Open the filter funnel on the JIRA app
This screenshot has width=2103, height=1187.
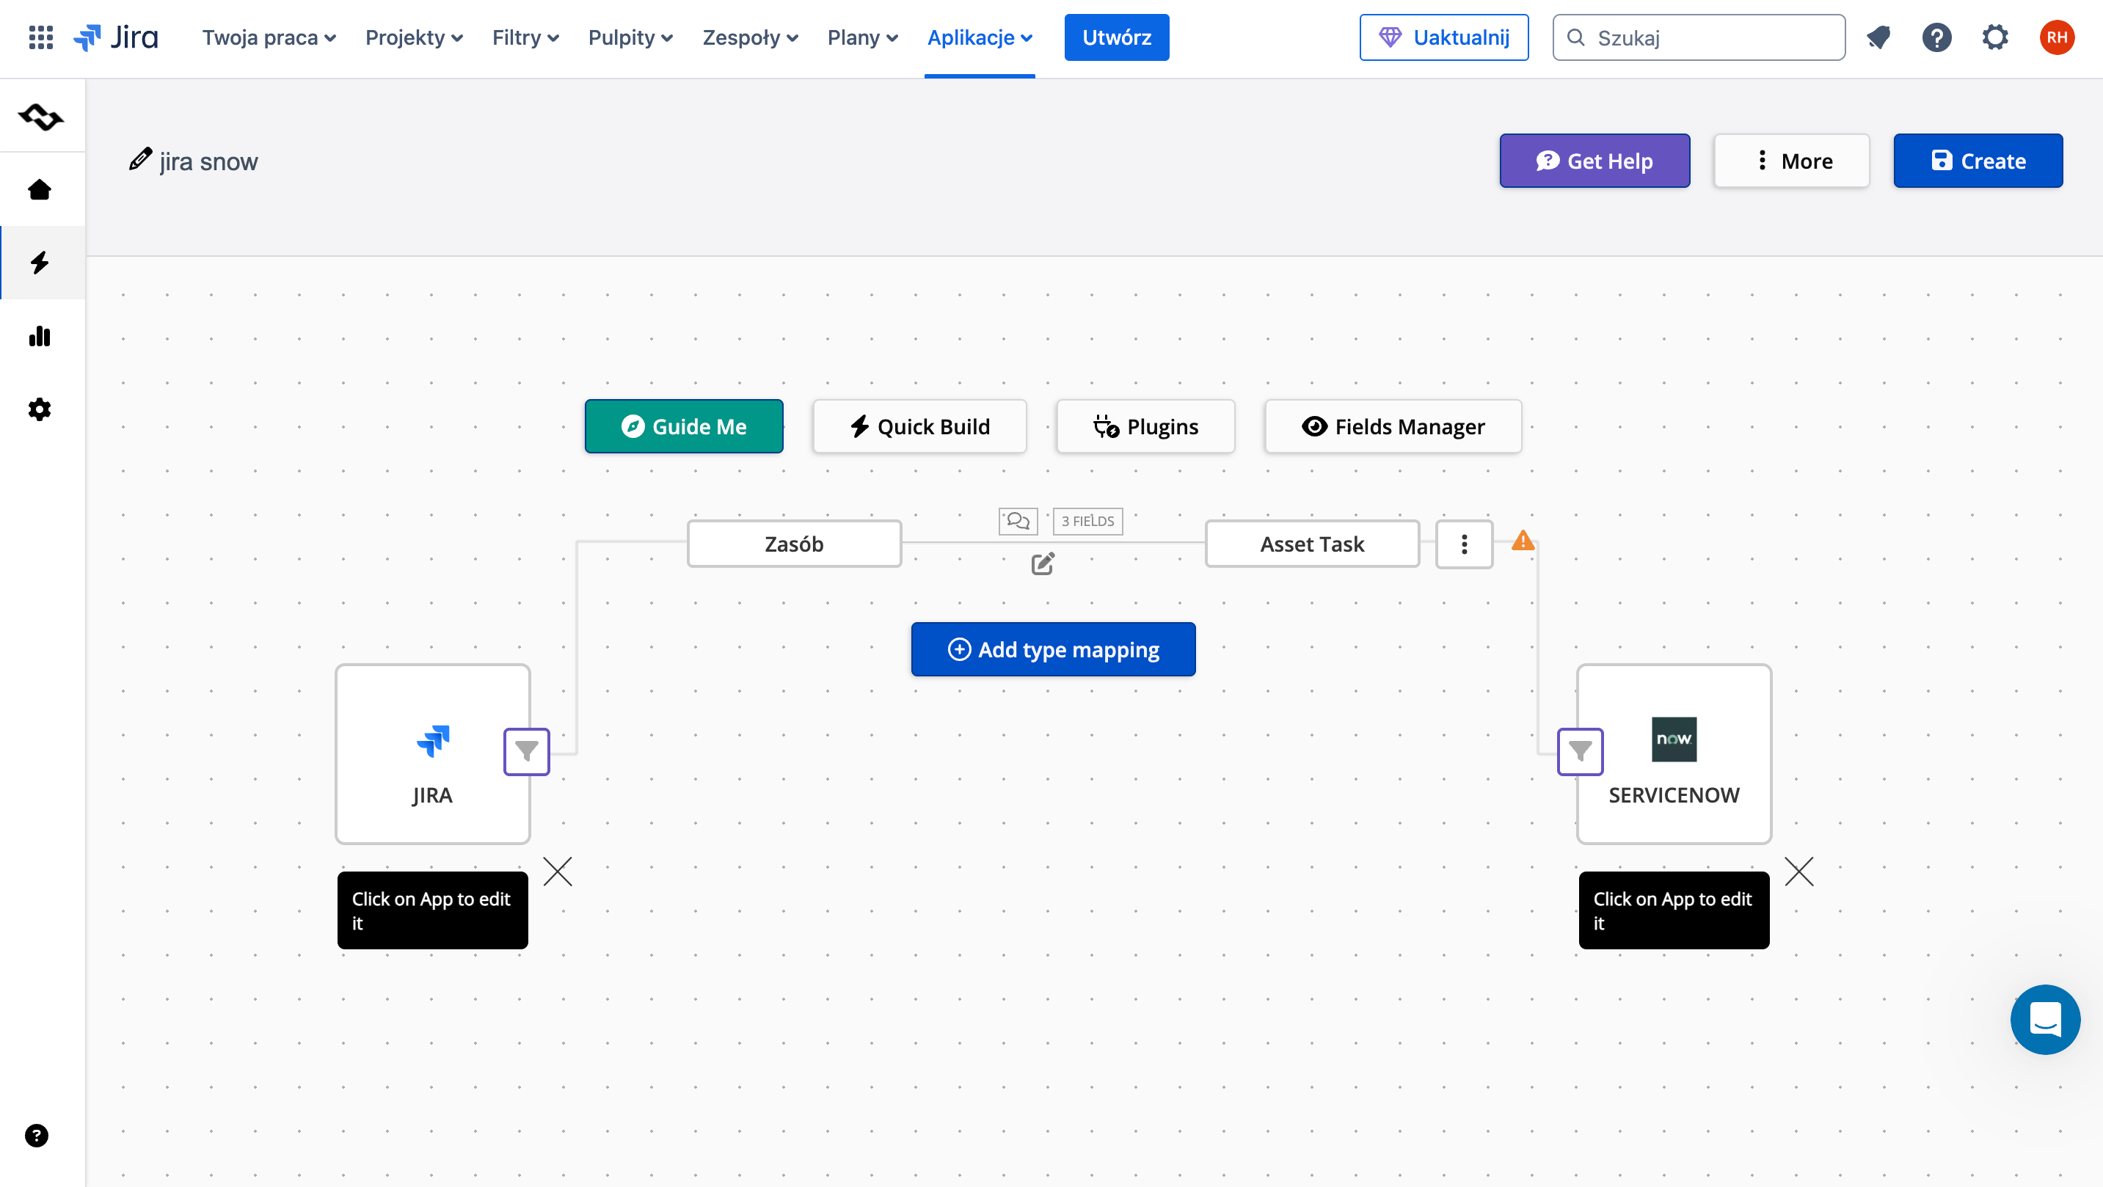pos(527,752)
